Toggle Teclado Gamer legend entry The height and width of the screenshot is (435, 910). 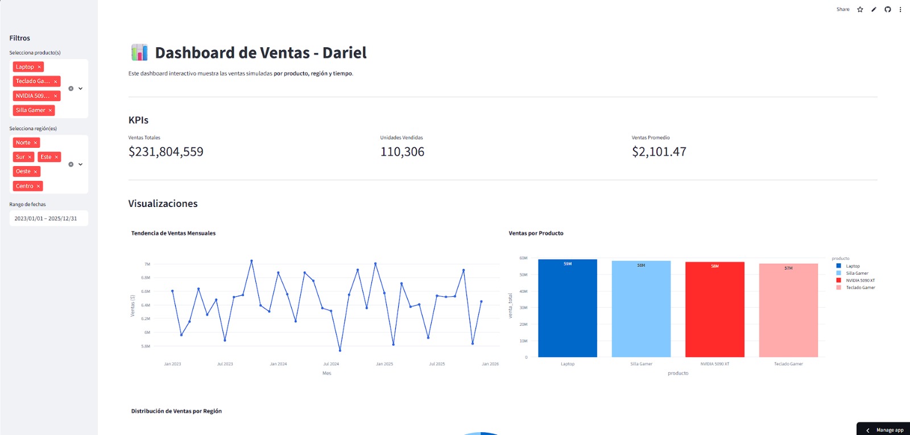(860, 288)
